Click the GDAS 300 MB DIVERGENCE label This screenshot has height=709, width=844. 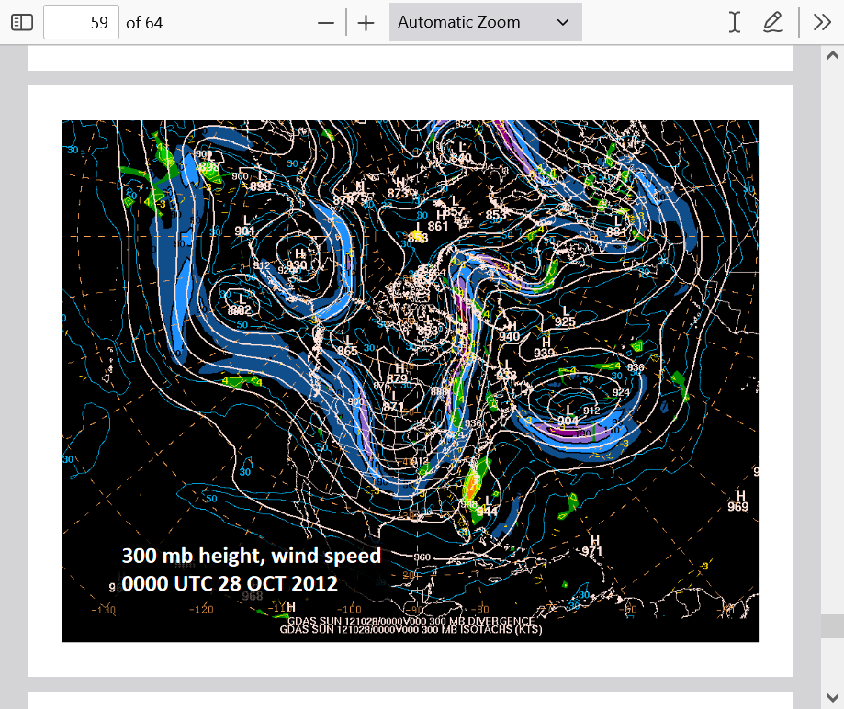tap(411, 621)
